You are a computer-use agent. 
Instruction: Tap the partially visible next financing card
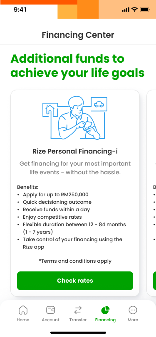coord(151,193)
